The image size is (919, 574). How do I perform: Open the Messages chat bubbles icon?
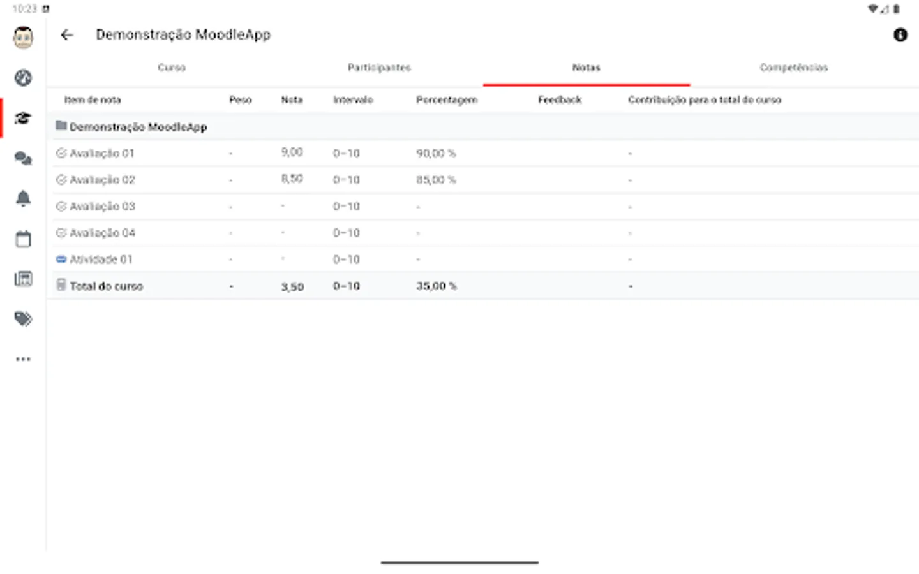pyautogui.click(x=23, y=158)
